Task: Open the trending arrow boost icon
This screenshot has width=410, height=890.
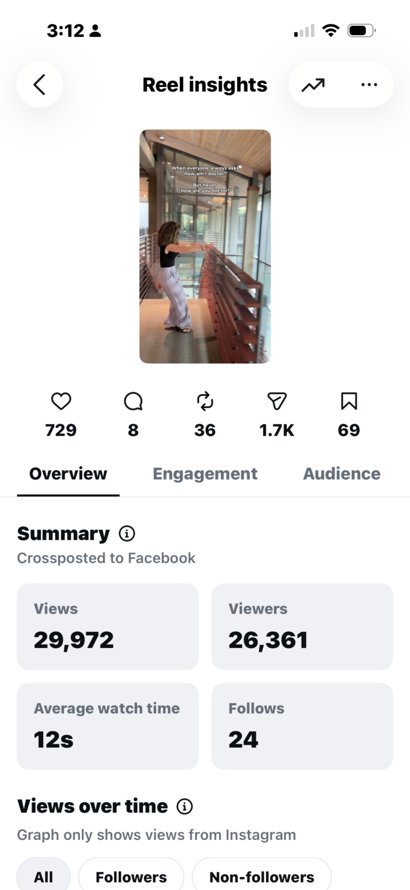Action: click(x=313, y=85)
